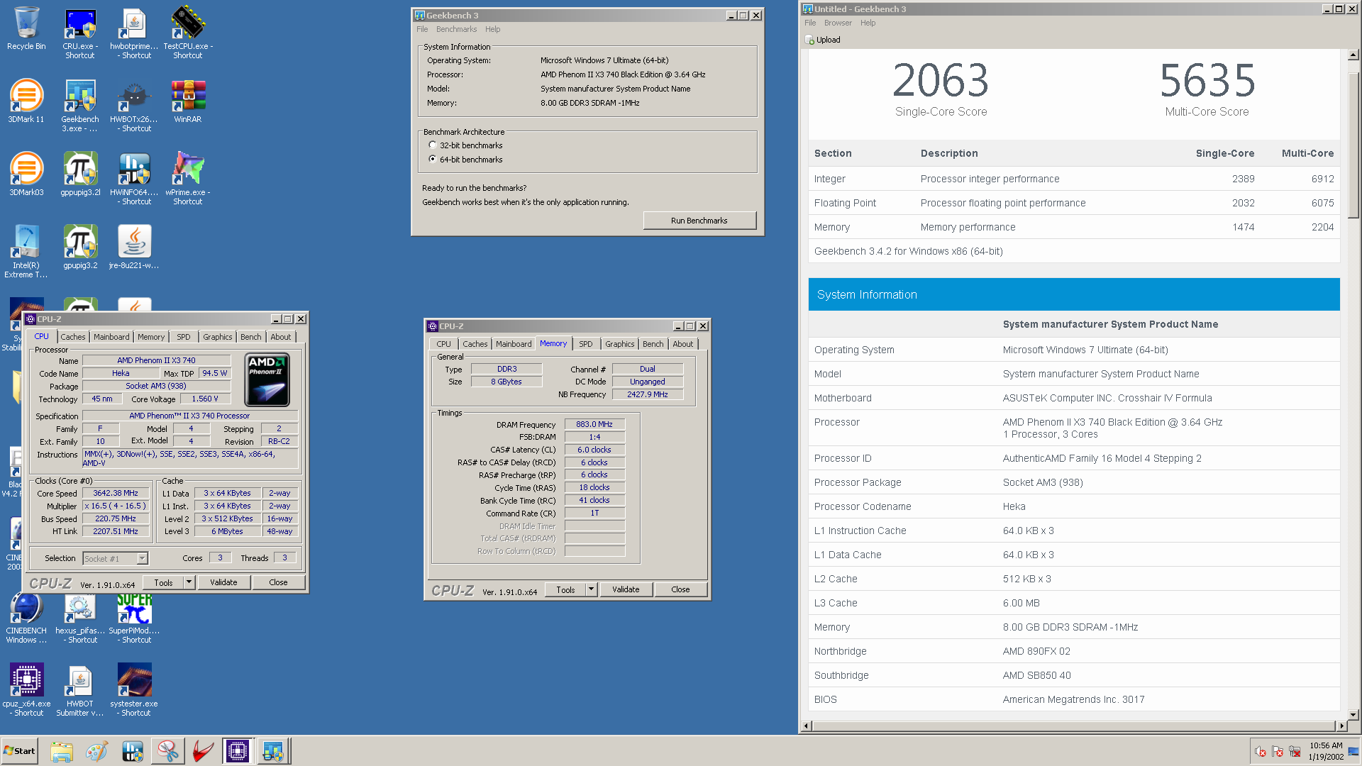Image resolution: width=1362 pixels, height=766 pixels.
Task: Click scroll-down arrow in Geekbench results
Action: click(x=1353, y=714)
